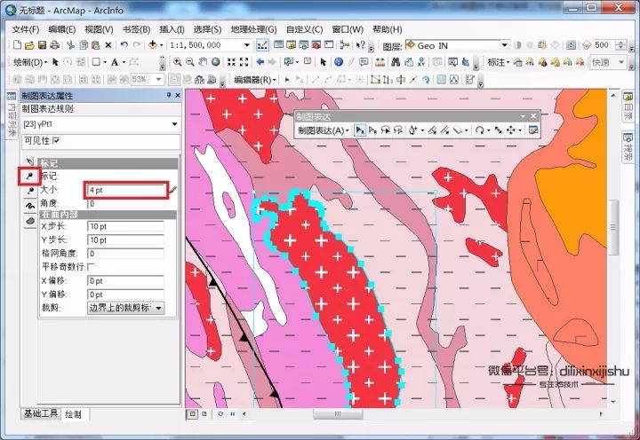640x440 pixels.
Task: Toggle the 平移奇数行 checkbox
Action: coord(91,267)
